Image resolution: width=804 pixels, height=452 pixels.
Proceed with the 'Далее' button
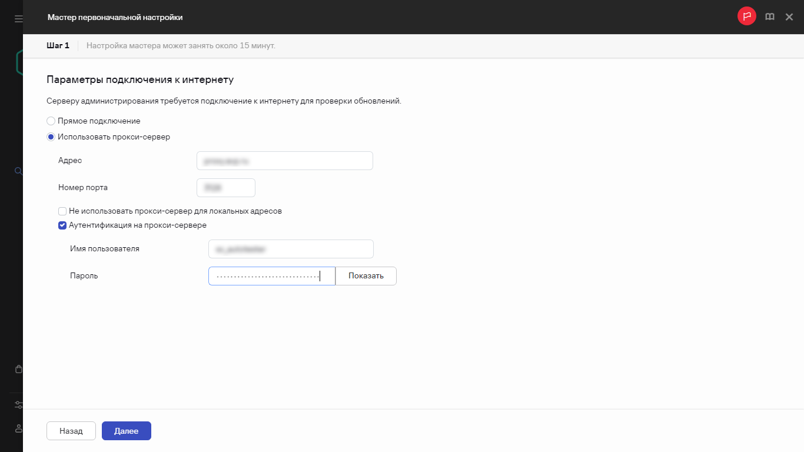click(x=126, y=431)
